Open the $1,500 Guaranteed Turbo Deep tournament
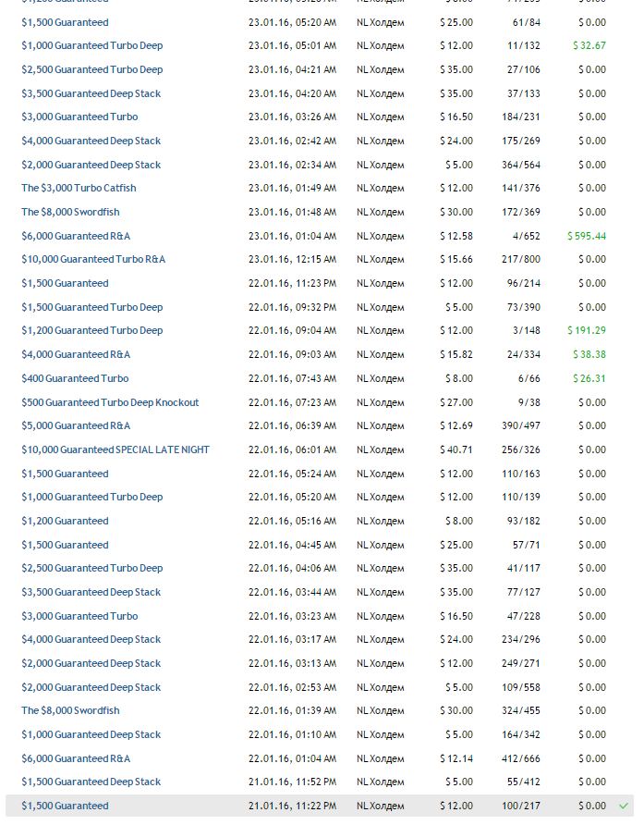 [x=91, y=307]
